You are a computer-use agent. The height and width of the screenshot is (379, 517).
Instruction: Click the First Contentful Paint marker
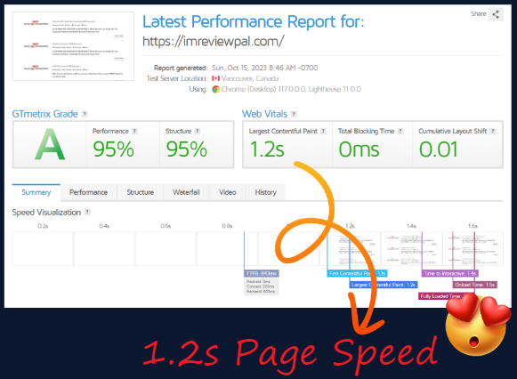(357, 273)
